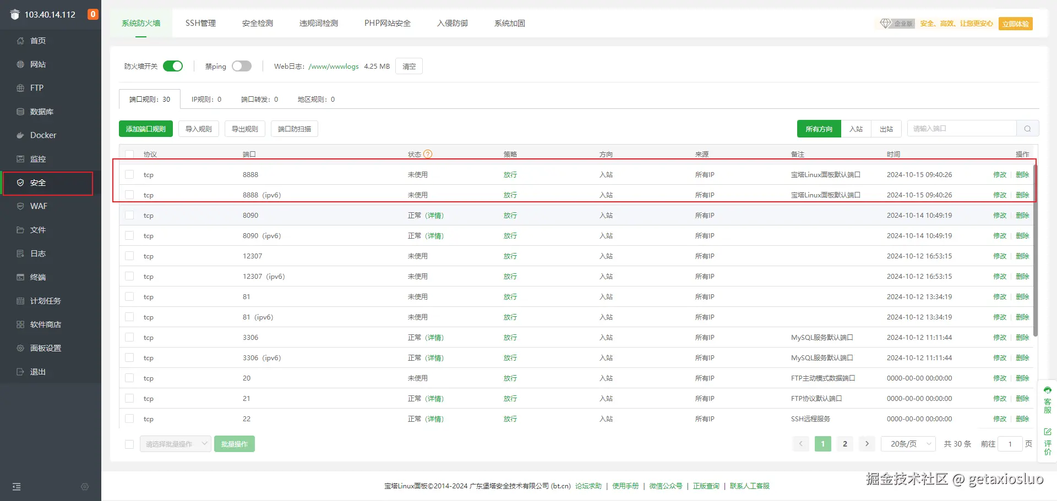Check the box for port 81 row
Image resolution: width=1057 pixels, height=501 pixels.
pos(129,296)
